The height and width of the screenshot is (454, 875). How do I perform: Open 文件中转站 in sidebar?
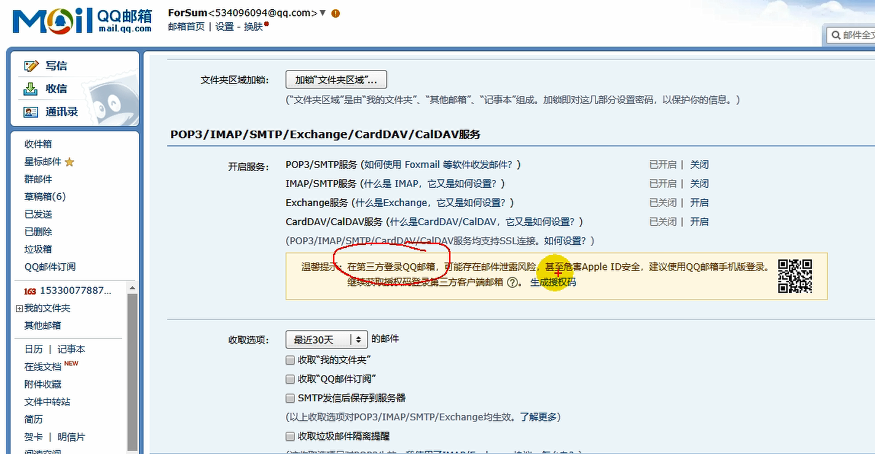click(47, 402)
